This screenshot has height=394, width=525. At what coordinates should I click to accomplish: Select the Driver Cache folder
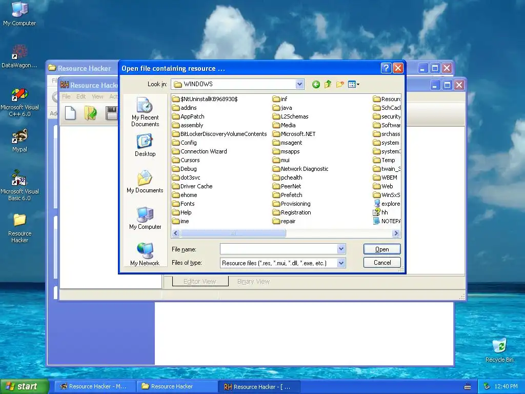[193, 186]
